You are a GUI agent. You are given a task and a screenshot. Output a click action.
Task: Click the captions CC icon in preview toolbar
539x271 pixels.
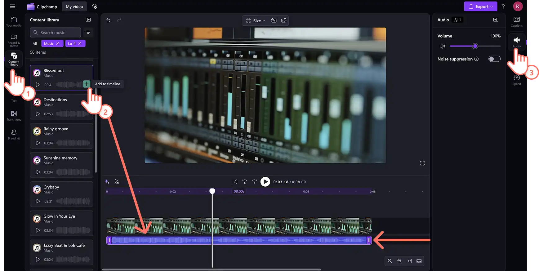(284, 20)
